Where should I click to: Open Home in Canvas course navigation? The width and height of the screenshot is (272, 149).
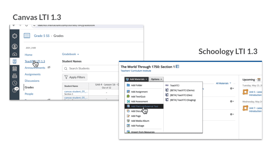click(x=28, y=55)
